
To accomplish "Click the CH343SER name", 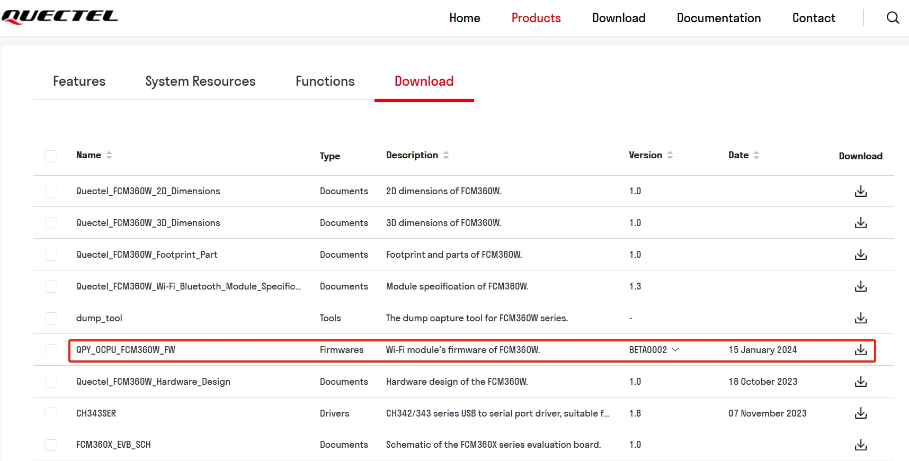I will tap(96, 413).
